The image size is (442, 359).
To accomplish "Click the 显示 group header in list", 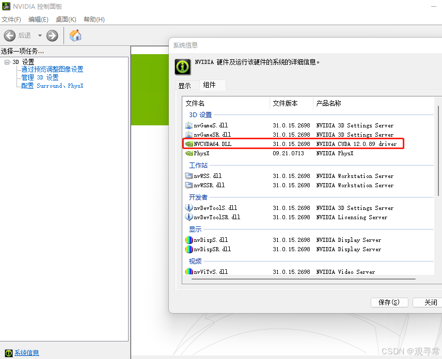I will pyautogui.click(x=195, y=230).
